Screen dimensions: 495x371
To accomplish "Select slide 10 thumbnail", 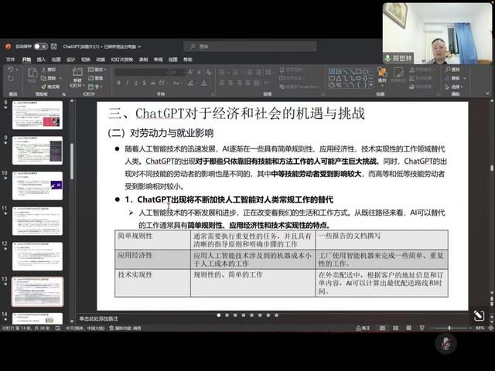I will (37, 185).
